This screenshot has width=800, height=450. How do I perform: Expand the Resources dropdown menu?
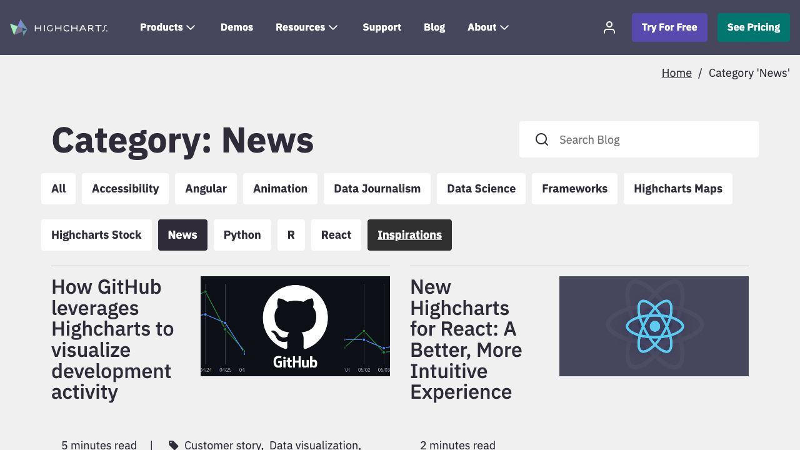pos(306,27)
